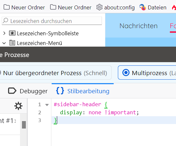Open the Nachrichten navigation link
The width and height of the screenshot is (176, 146).
139,26
